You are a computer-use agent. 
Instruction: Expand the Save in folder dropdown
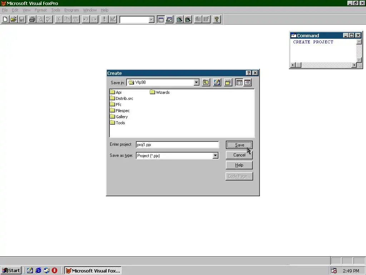pos(196,82)
